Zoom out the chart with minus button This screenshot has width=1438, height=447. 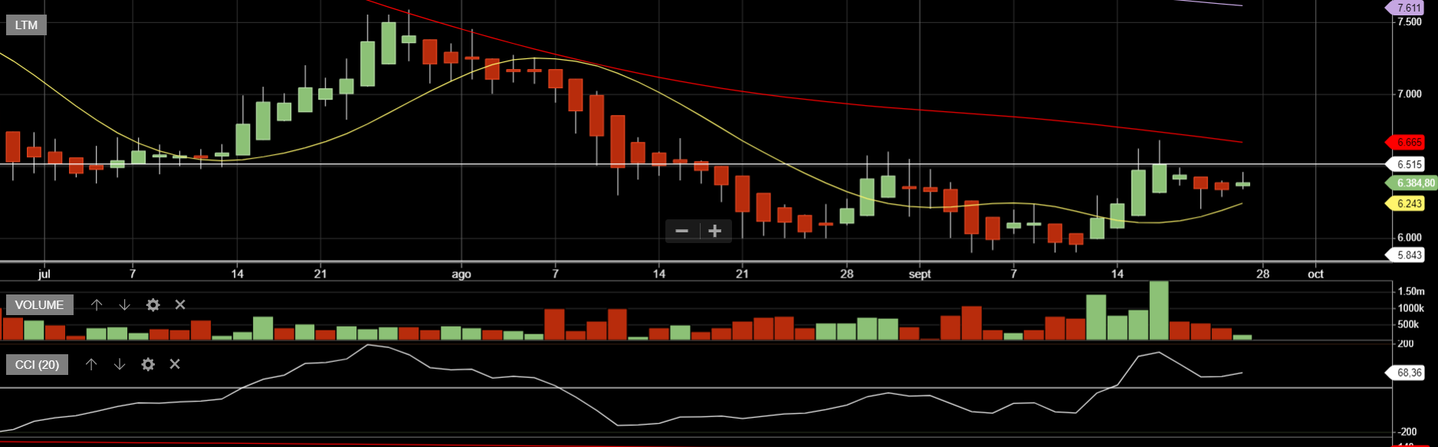681,231
